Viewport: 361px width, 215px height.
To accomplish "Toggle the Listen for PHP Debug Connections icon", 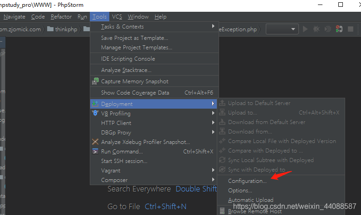I will 339,29.
